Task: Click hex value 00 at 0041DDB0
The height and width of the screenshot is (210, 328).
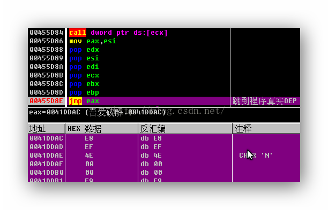Action: (x=90, y=173)
